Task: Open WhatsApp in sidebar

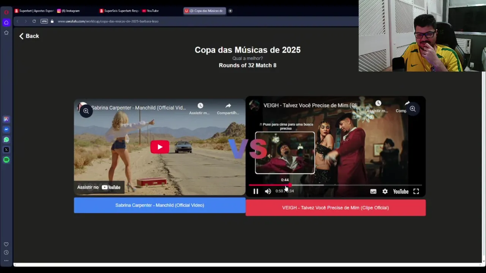Action: click(x=6, y=140)
